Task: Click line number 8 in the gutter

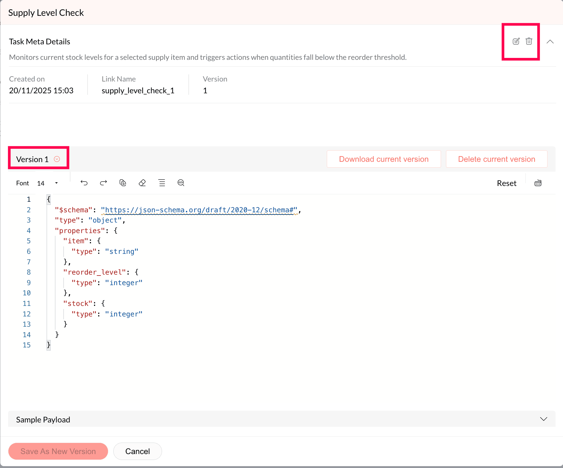Action: tap(29, 272)
